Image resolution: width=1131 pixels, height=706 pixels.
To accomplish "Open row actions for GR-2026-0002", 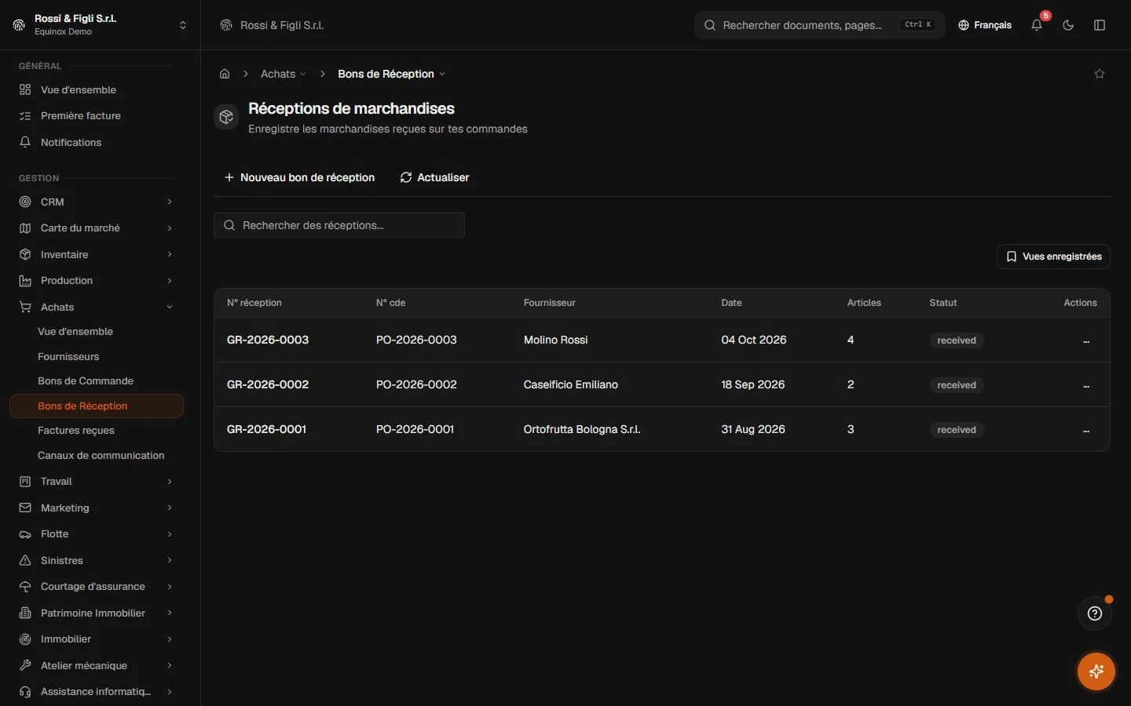I will tap(1086, 385).
